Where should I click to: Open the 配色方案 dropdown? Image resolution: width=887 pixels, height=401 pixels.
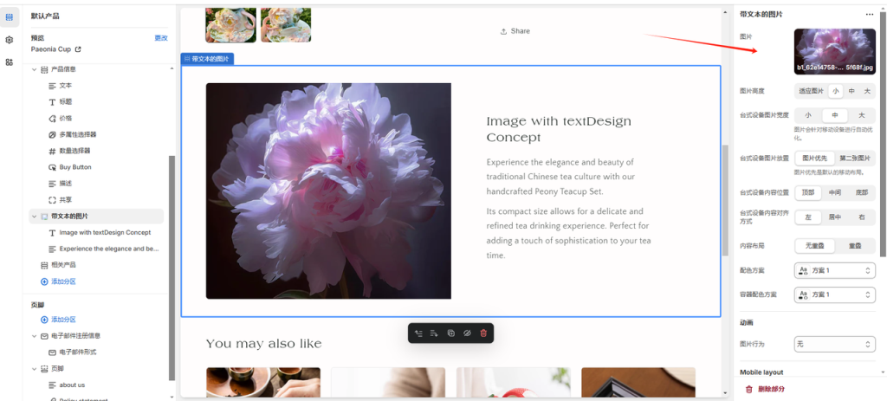coord(834,271)
